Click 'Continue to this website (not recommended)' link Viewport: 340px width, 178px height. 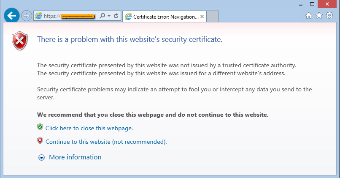pyautogui.click(x=106, y=142)
